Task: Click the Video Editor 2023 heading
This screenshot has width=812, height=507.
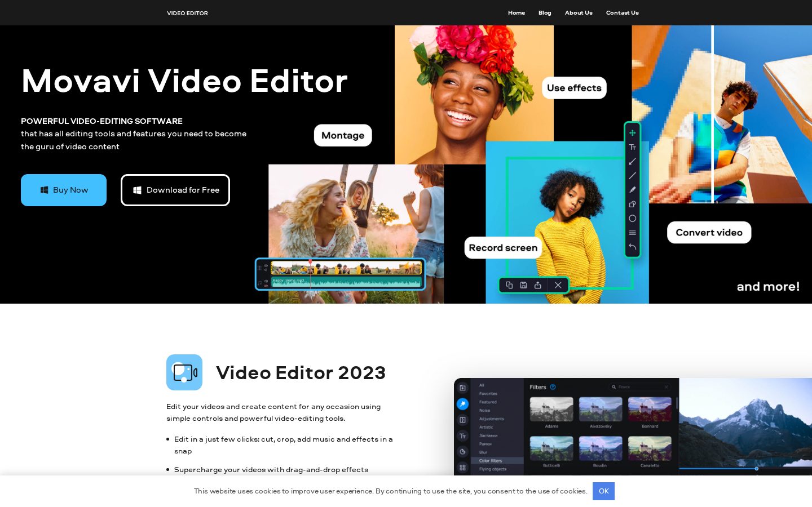Action: click(x=301, y=373)
